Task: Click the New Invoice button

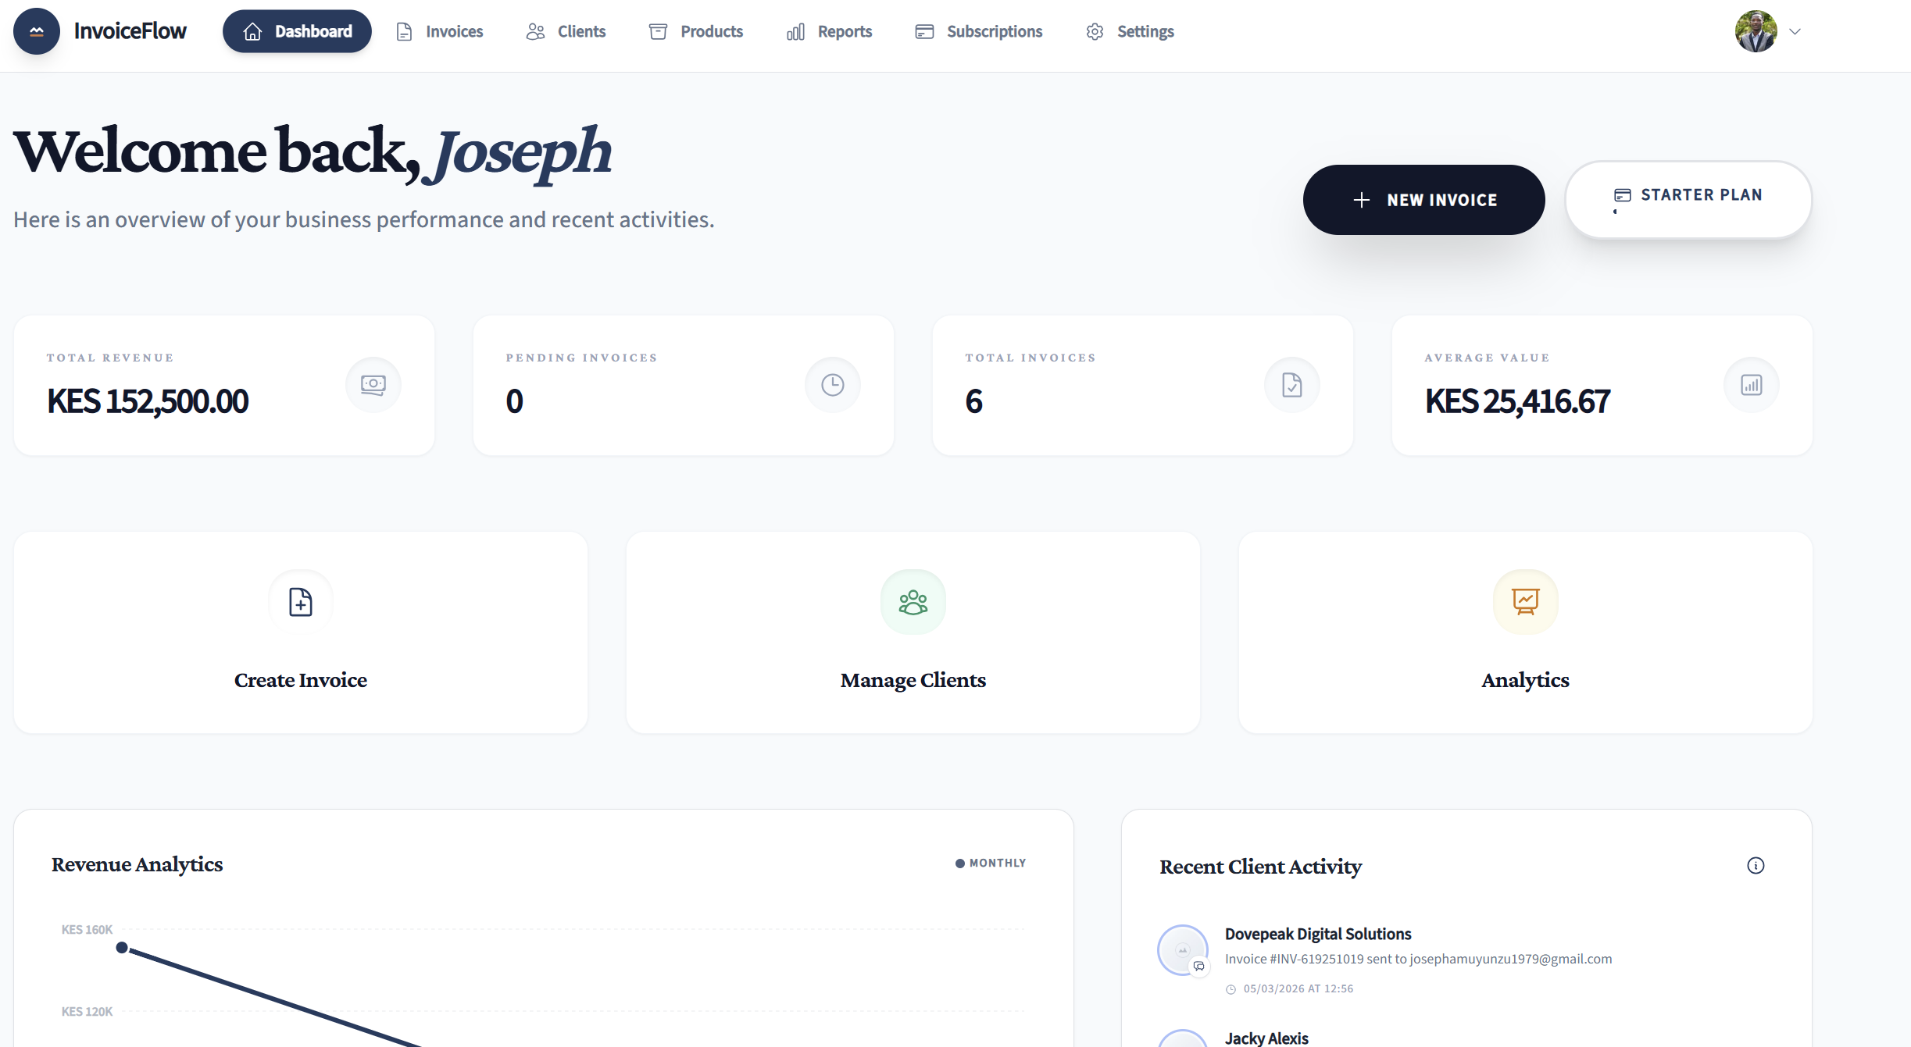Action: (1423, 200)
